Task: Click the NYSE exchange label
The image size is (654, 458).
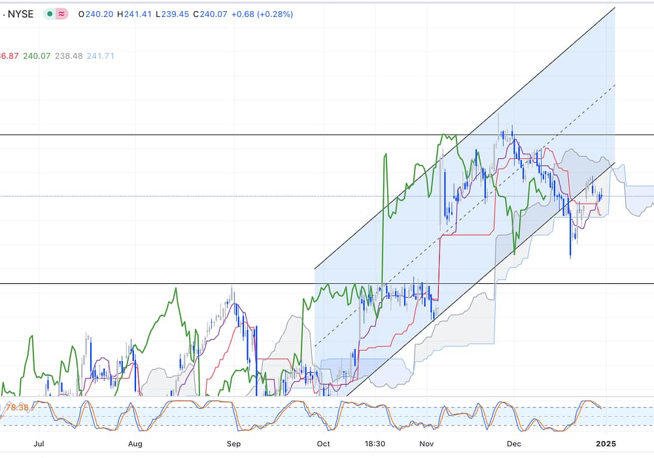Action: point(20,14)
